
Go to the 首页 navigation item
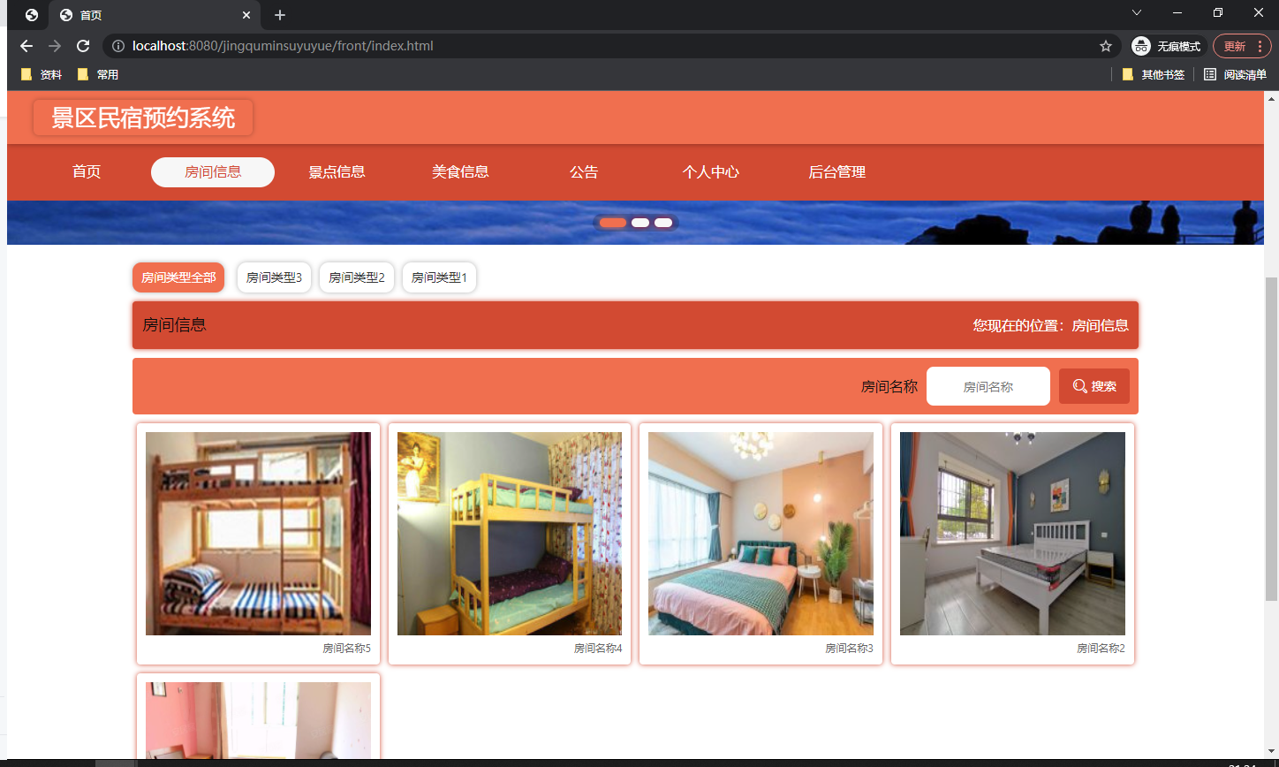(87, 172)
